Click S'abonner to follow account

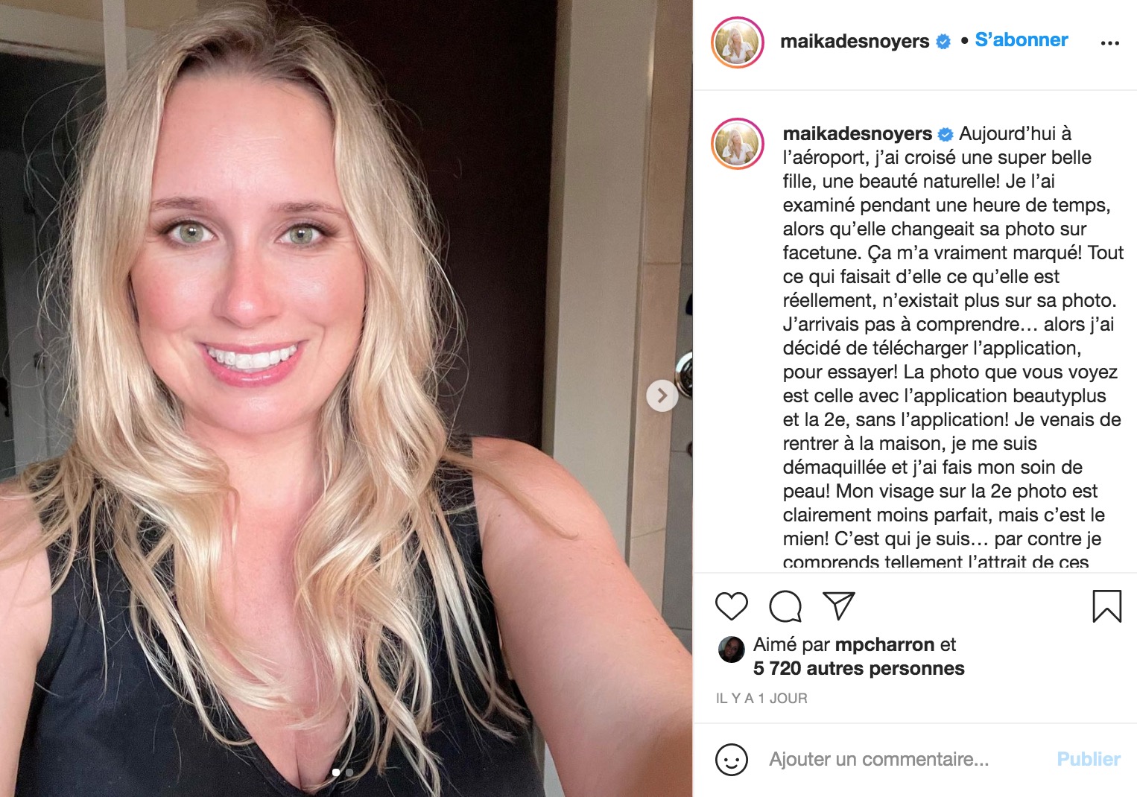[1021, 40]
